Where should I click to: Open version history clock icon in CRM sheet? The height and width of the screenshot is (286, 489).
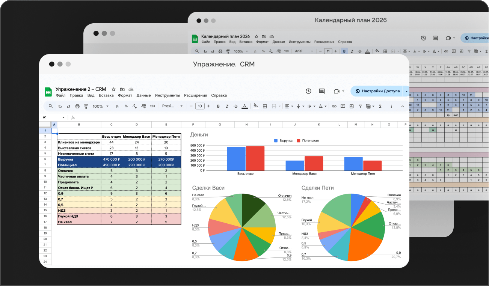(x=308, y=91)
